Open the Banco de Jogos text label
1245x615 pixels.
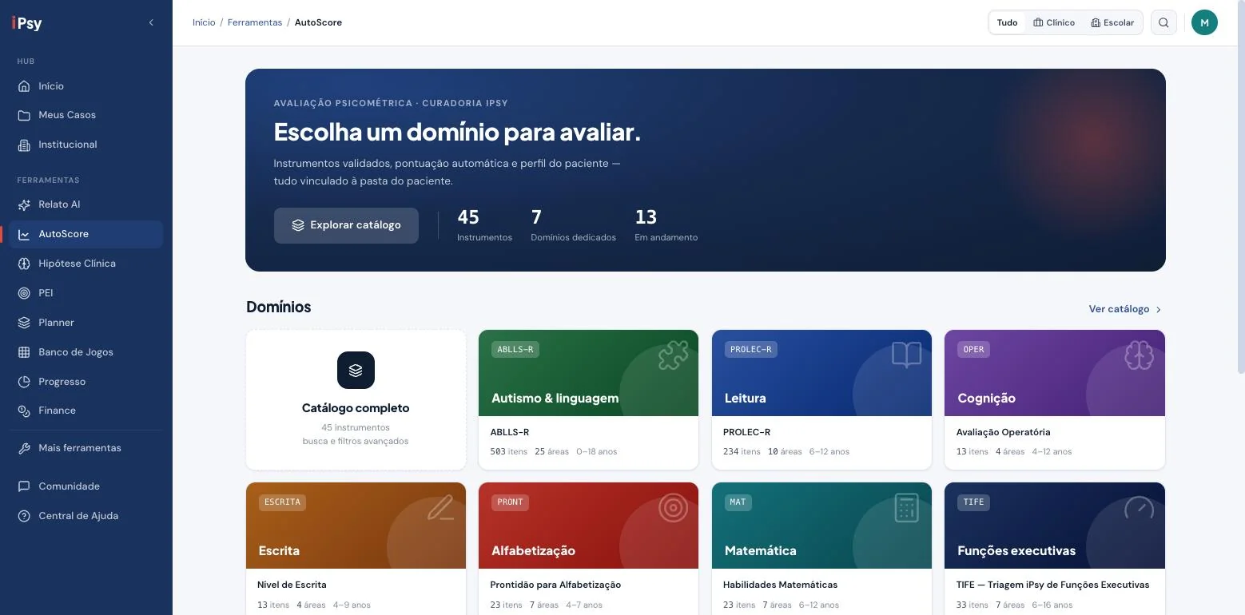pyautogui.click(x=76, y=352)
